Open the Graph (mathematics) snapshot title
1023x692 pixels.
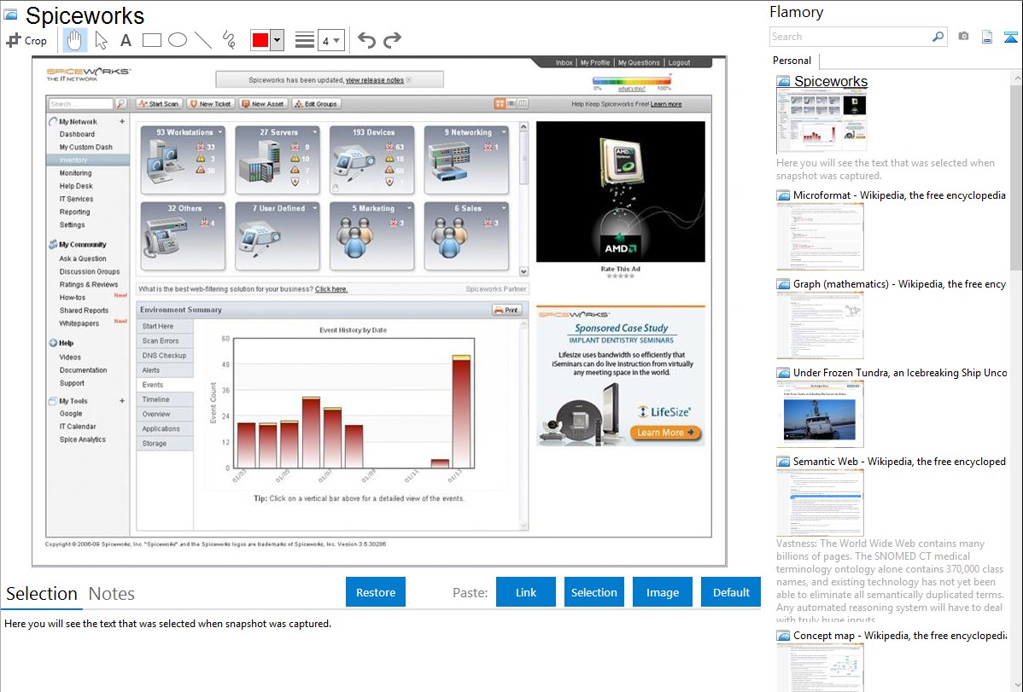899,284
